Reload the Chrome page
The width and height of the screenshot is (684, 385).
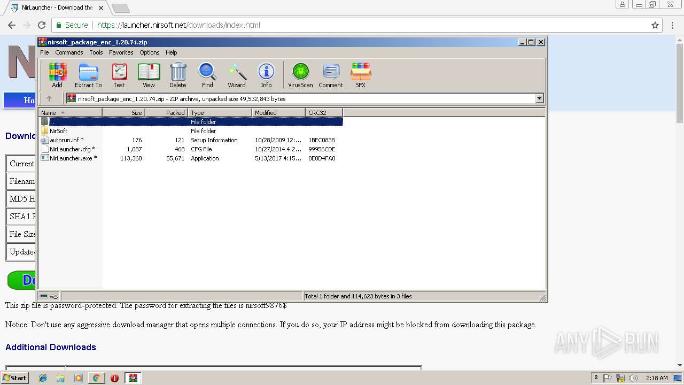click(x=42, y=25)
